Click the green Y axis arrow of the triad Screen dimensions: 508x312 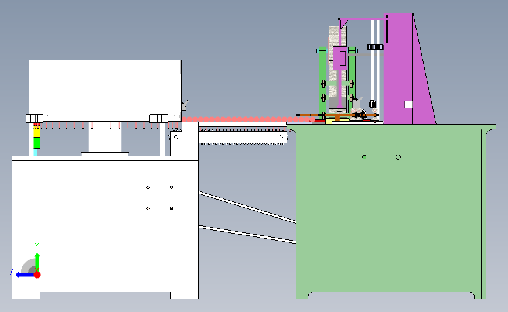tap(37, 262)
